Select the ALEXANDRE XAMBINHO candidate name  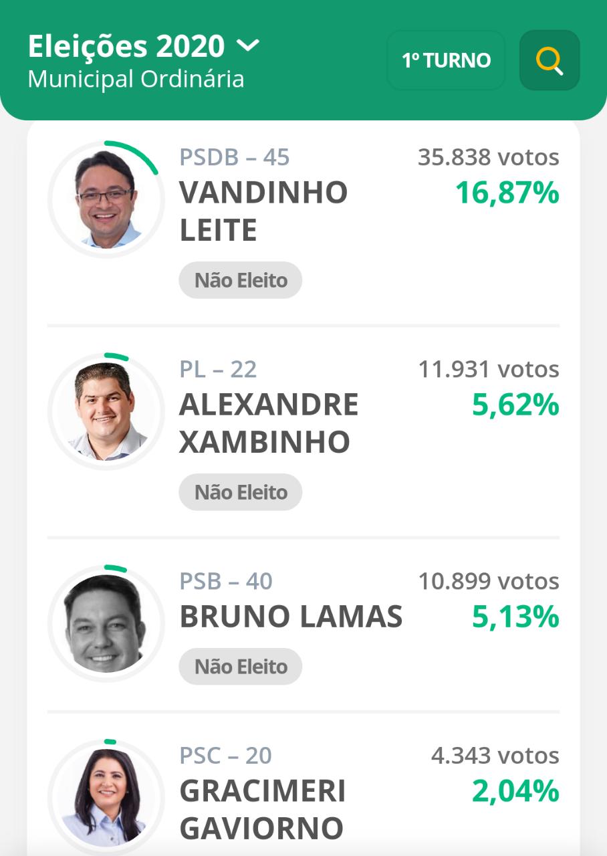point(269,423)
